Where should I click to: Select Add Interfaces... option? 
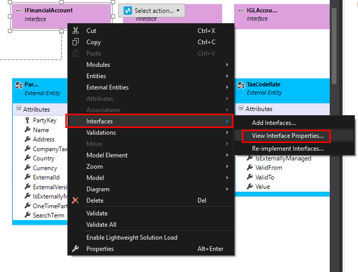pos(294,123)
